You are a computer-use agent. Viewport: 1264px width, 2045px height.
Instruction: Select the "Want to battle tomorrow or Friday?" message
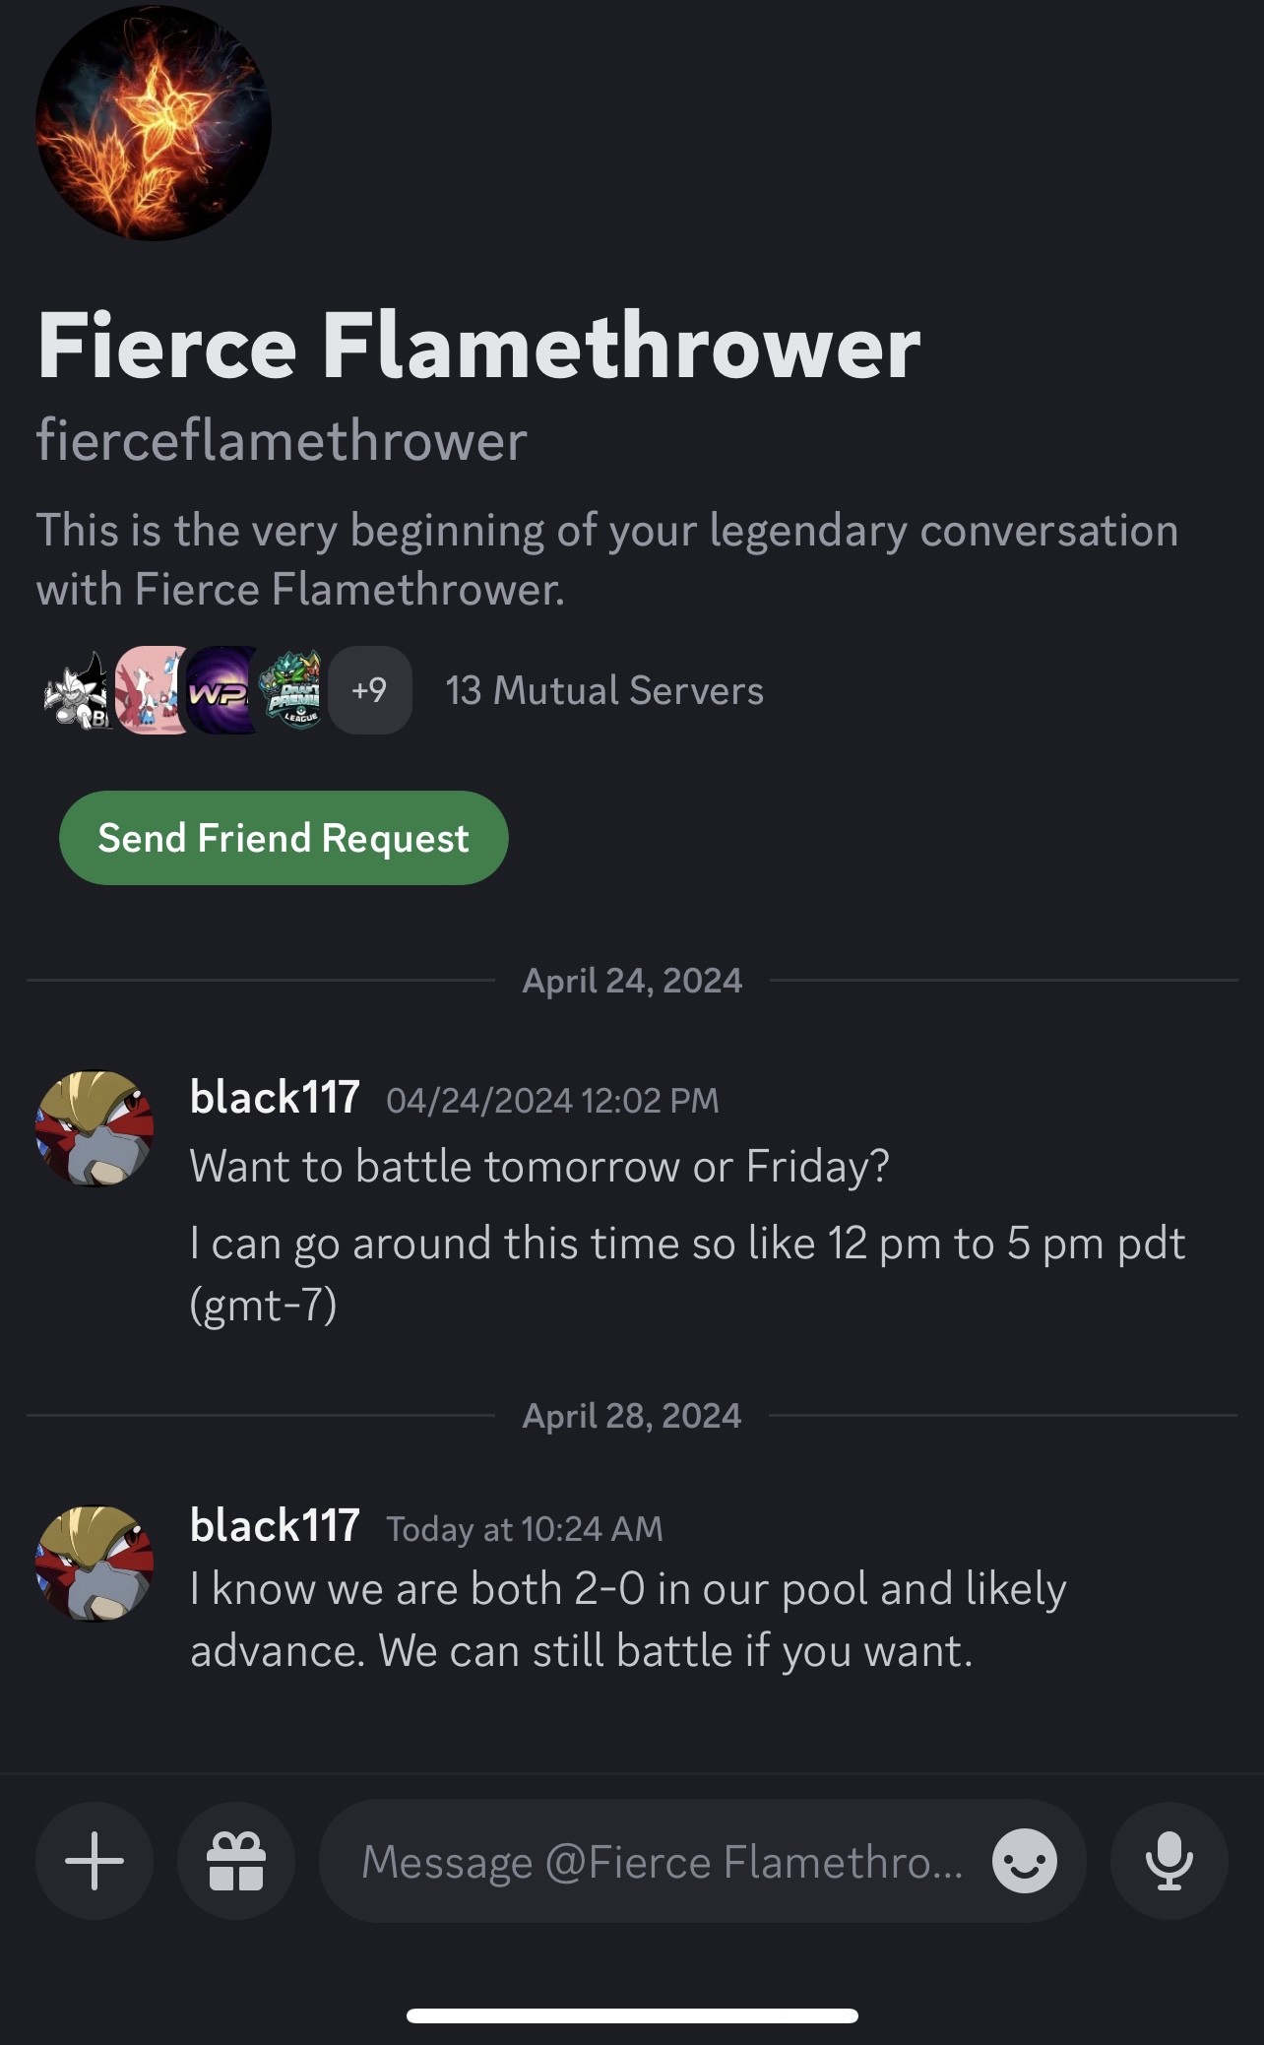click(539, 1167)
